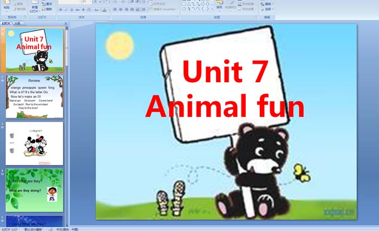This screenshot has height=231, width=379.
Task: Select the Mickey and Minnie slide thumbnail
Action: (x=34, y=143)
